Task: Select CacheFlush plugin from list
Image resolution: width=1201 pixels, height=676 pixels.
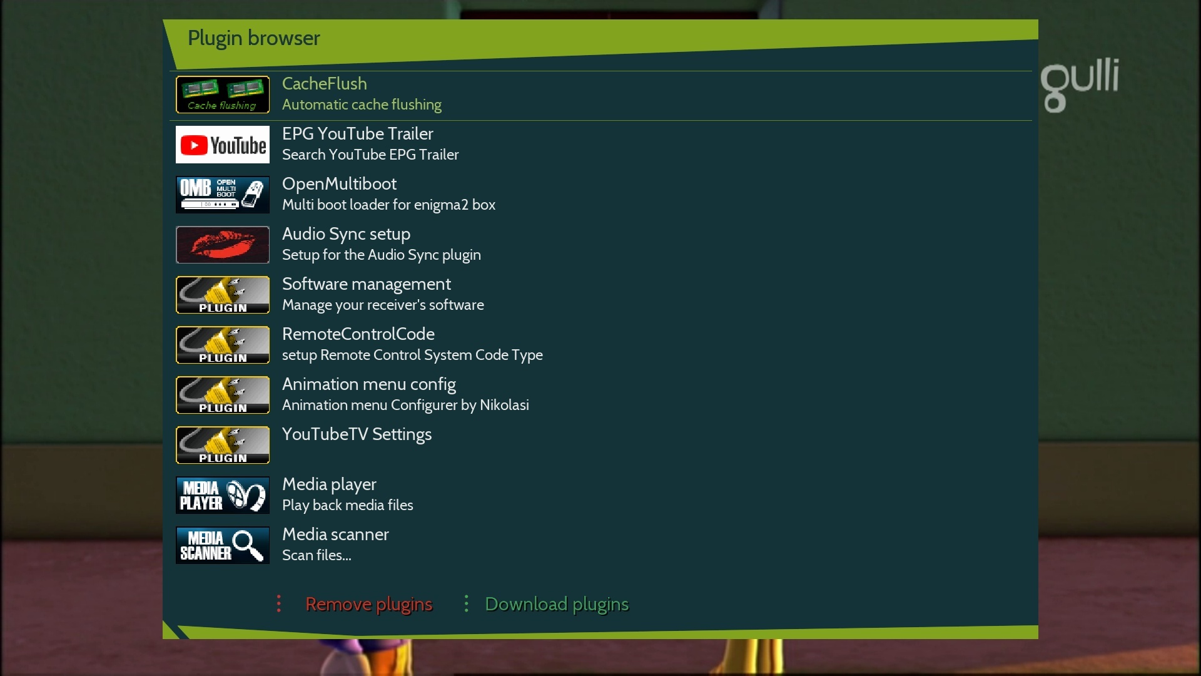Action: (x=600, y=93)
